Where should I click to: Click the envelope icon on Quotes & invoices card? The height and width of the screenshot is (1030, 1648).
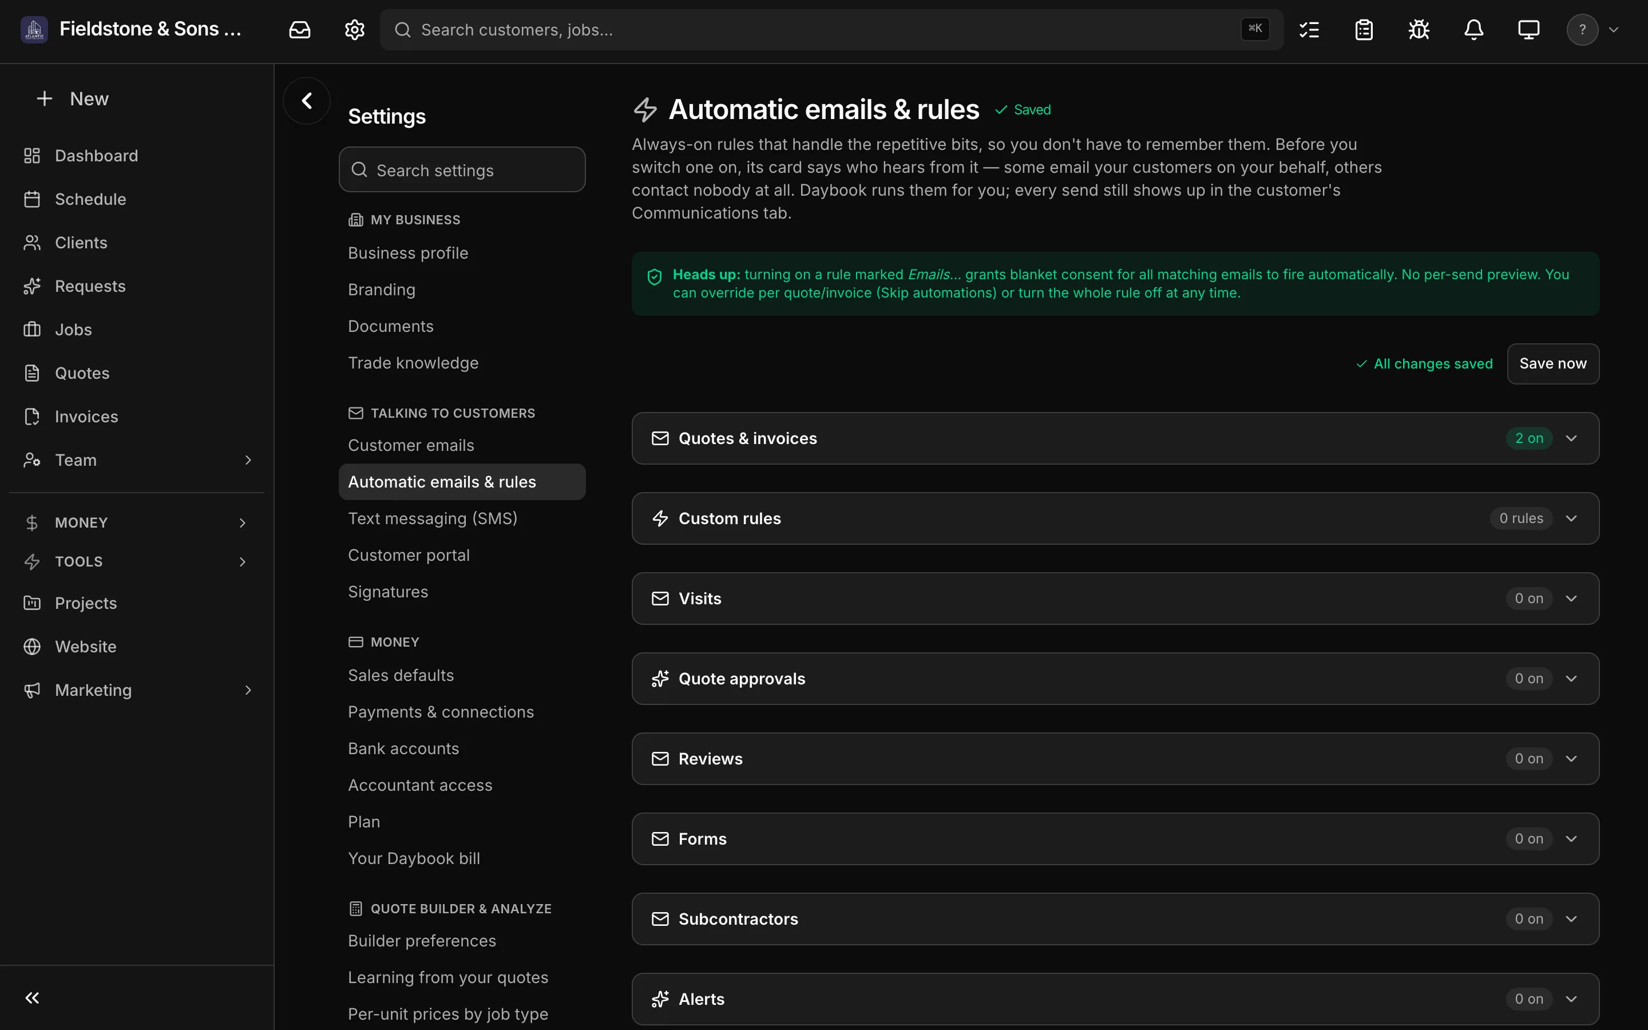(660, 438)
